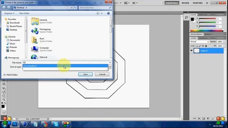The height and width of the screenshot is (128, 228).
Task: Show hidden tray icons arrow
Action: point(210,124)
